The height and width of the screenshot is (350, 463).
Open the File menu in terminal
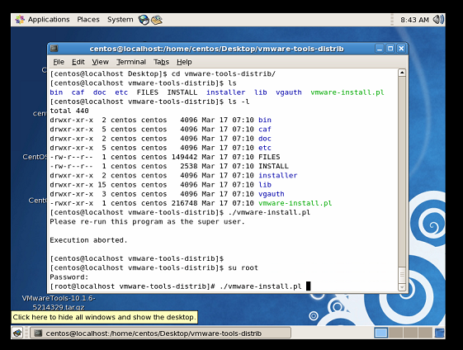tap(59, 62)
